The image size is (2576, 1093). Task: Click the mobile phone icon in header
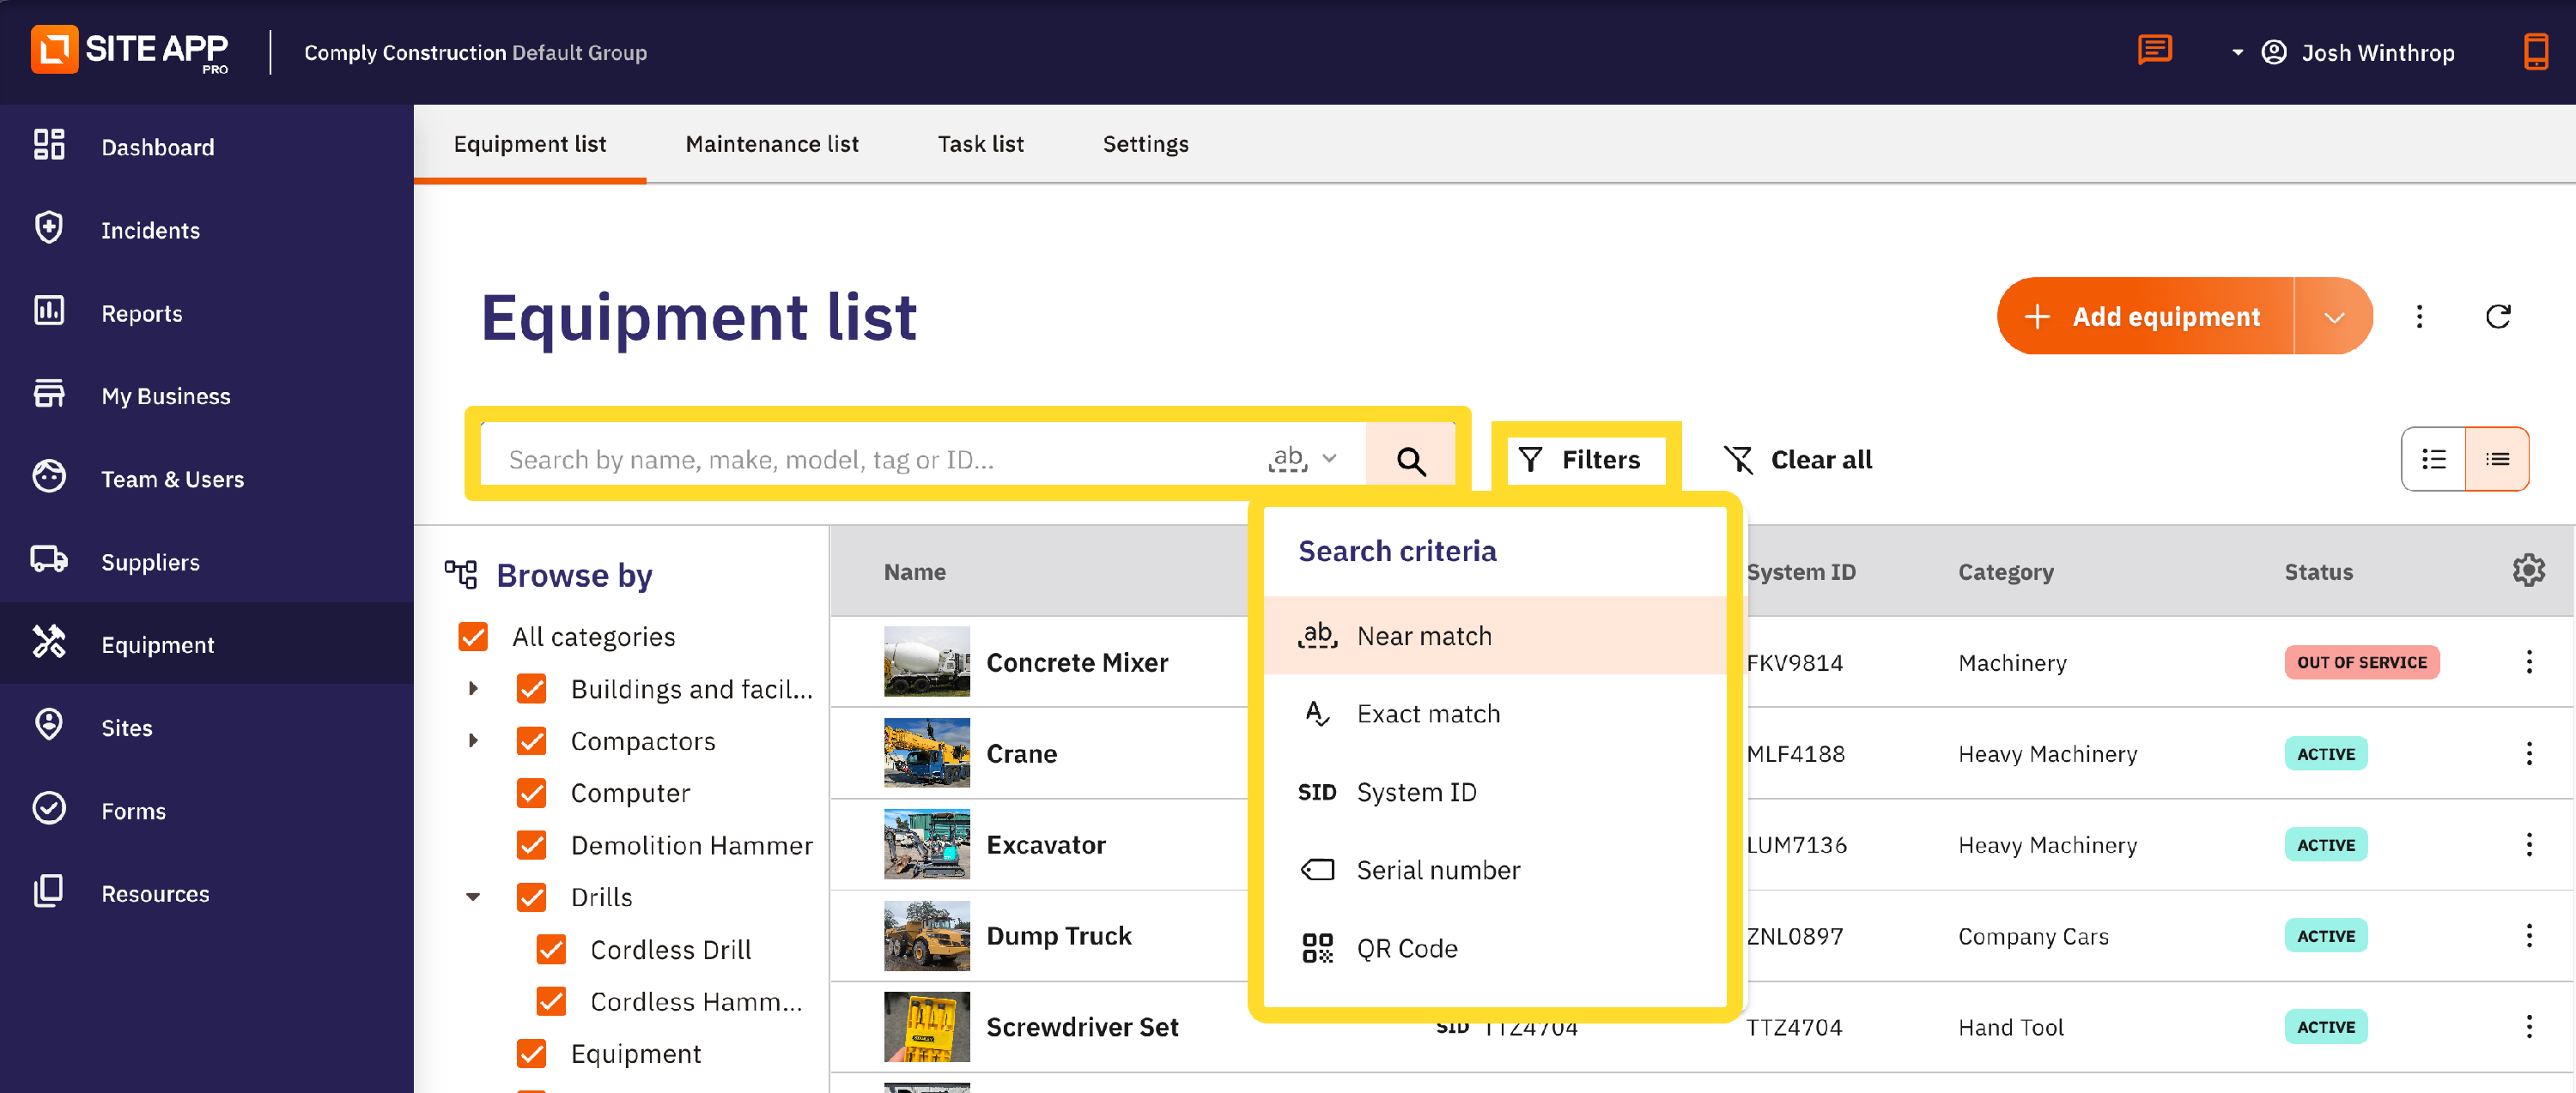[2535, 51]
